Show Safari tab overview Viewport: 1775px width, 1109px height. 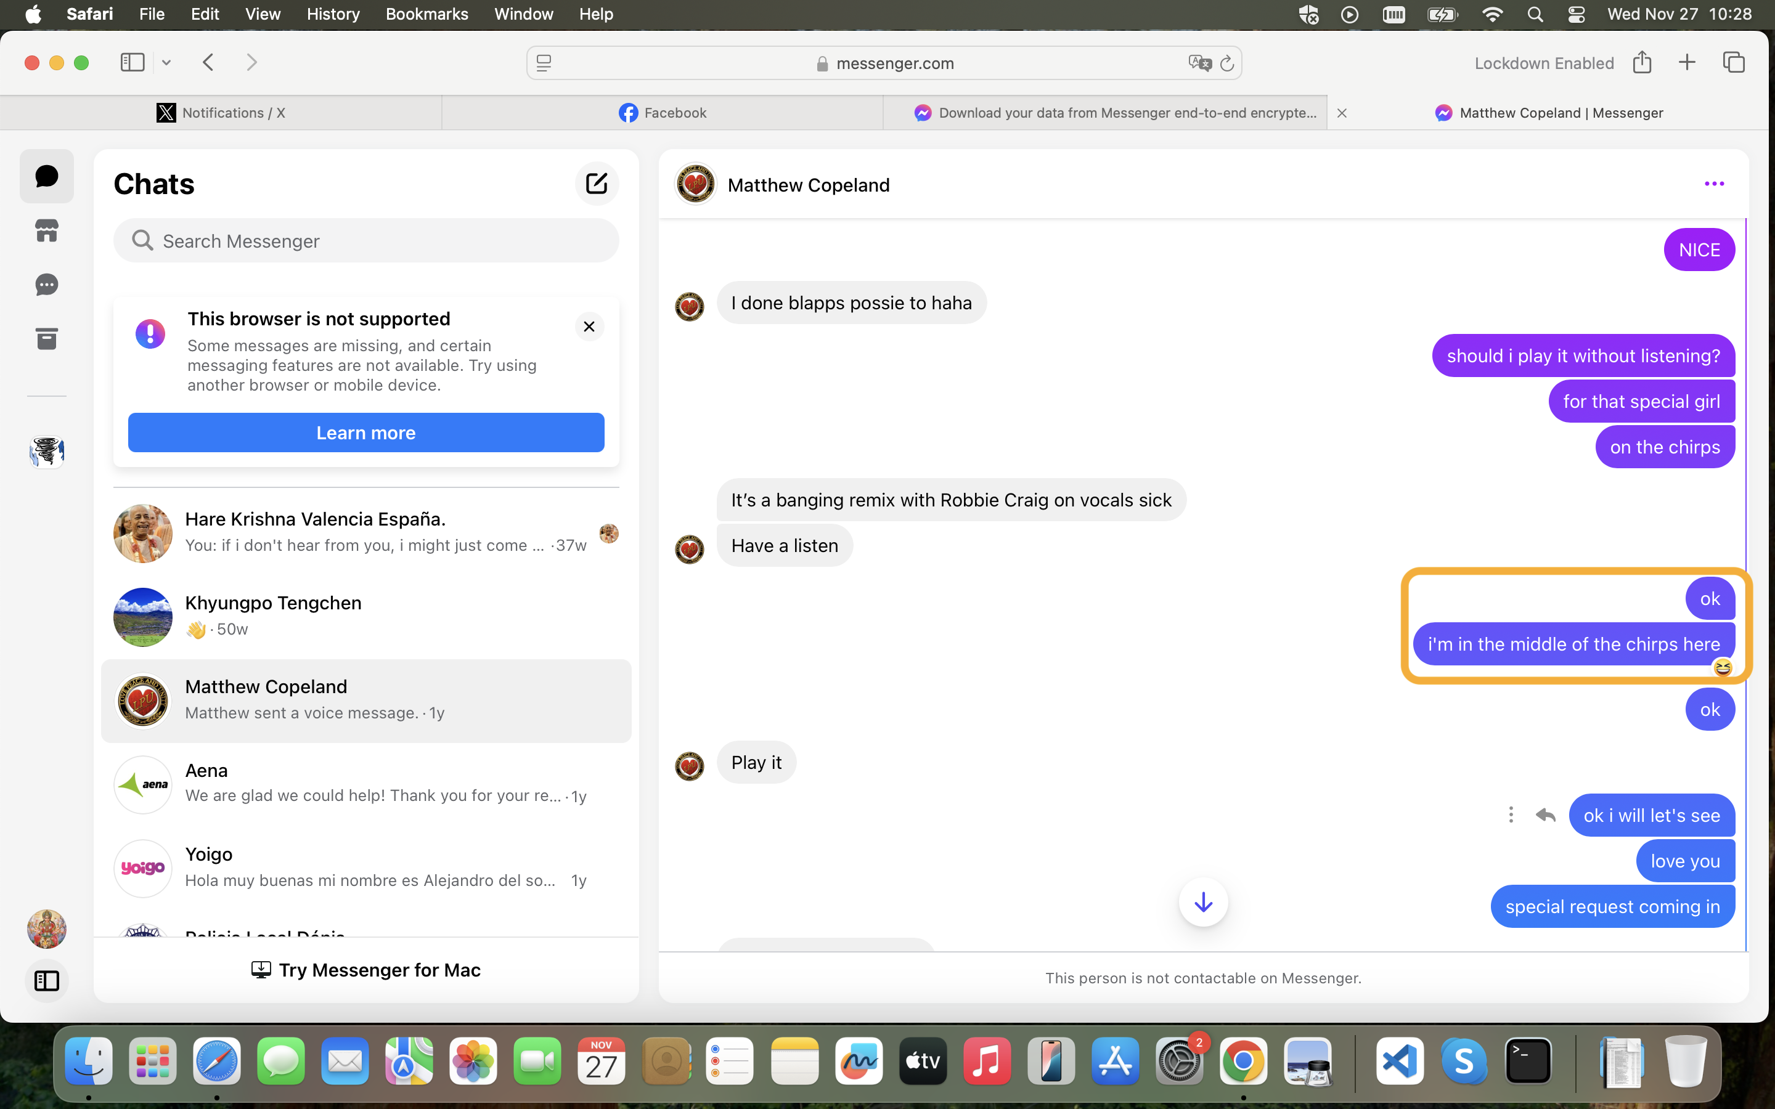(x=1733, y=62)
